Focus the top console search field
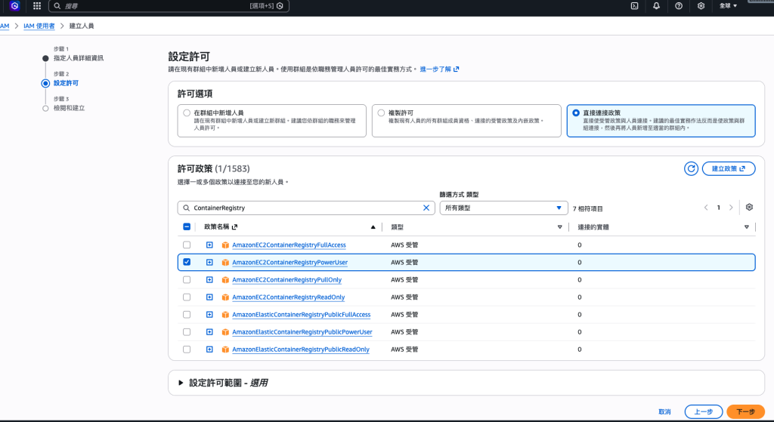774x422 pixels. pos(169,6)
